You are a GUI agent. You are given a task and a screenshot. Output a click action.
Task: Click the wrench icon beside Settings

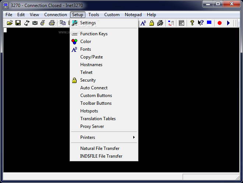pyautogui.click(x=74, y=23)
